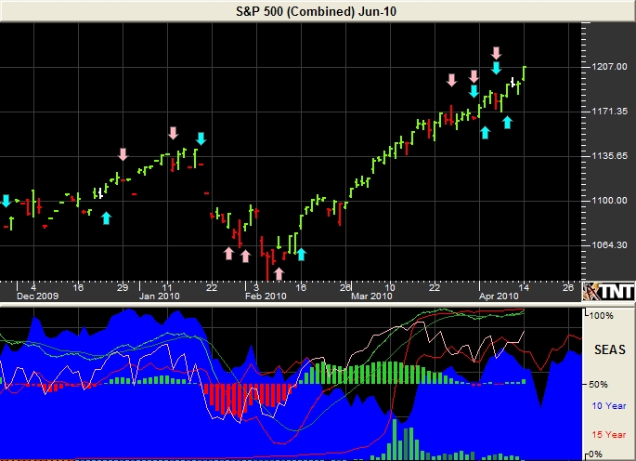Select the 100% seasonal scale label

point(601,315)
